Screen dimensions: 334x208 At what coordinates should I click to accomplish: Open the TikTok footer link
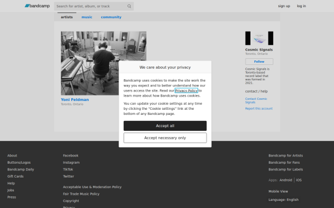(68, 169)
